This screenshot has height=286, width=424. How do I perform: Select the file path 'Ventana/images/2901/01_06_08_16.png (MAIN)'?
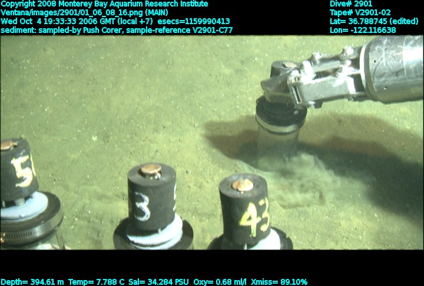tap(84, 13)
